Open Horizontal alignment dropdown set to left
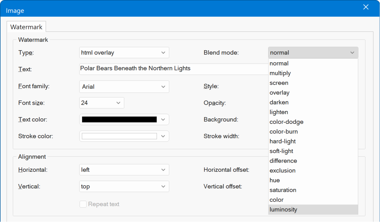 pos(124,170)
